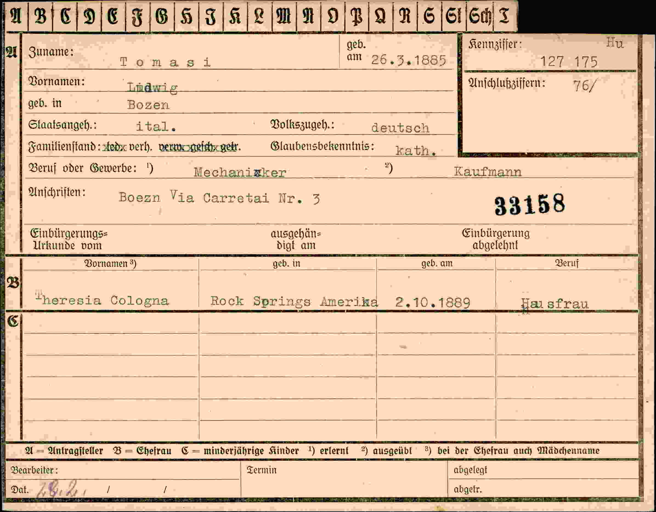The height and width of the screenshot is (512, 656).
Task: Click the Hu note beside Kennziffer
Action: tap(615, 43)
